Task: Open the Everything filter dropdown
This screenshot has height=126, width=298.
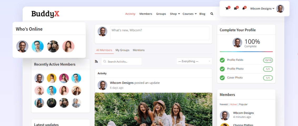Action: [194, 61]
